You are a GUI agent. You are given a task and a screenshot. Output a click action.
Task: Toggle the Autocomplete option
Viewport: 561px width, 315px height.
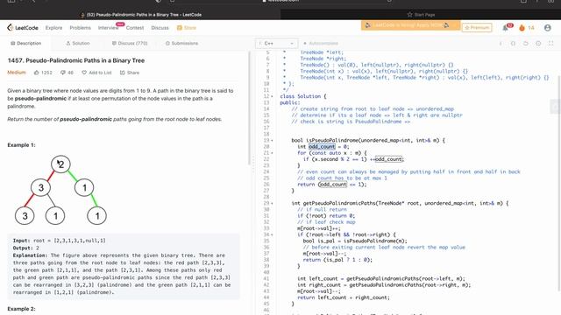pyautogui.click(x=321, y=43)
